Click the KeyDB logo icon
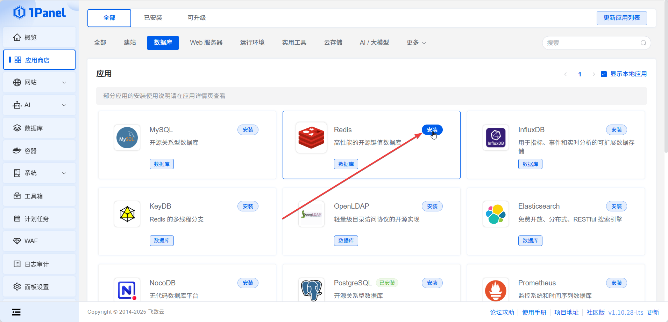Viewport: 668px width, 322px height. 127,214
